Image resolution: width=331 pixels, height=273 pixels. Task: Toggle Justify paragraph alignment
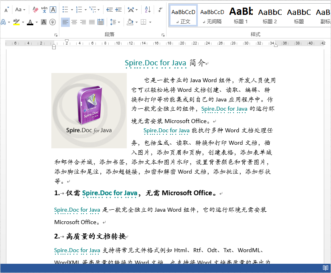(92, 22)
